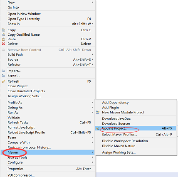Expand the Build Path submenu arrow
Screen dimensions: 178x177
click(92, 54)
